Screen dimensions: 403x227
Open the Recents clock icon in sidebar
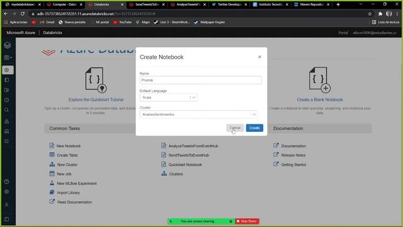pos(7,100)
